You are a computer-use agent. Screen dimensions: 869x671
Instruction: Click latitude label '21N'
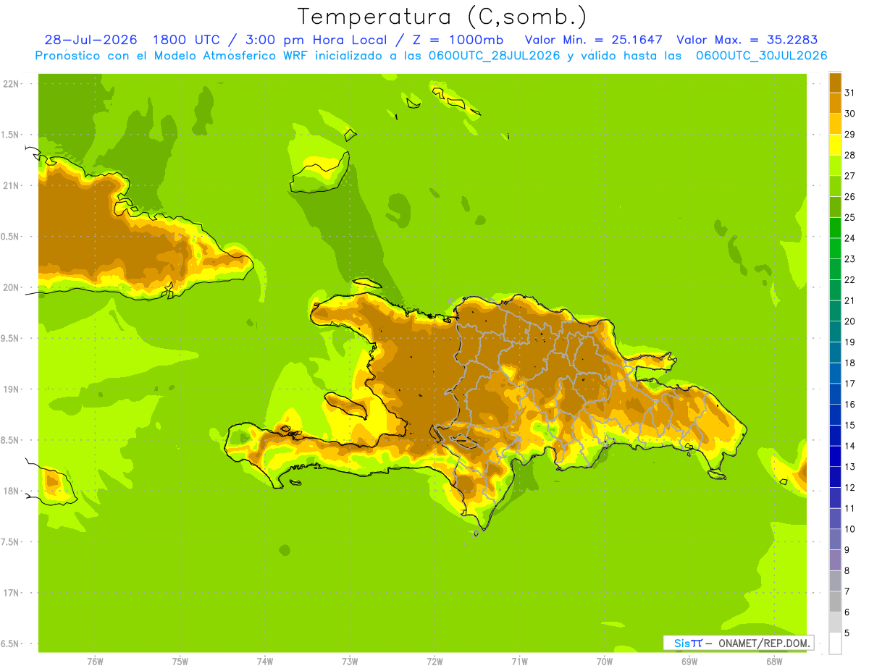click(x=11, y=185)
